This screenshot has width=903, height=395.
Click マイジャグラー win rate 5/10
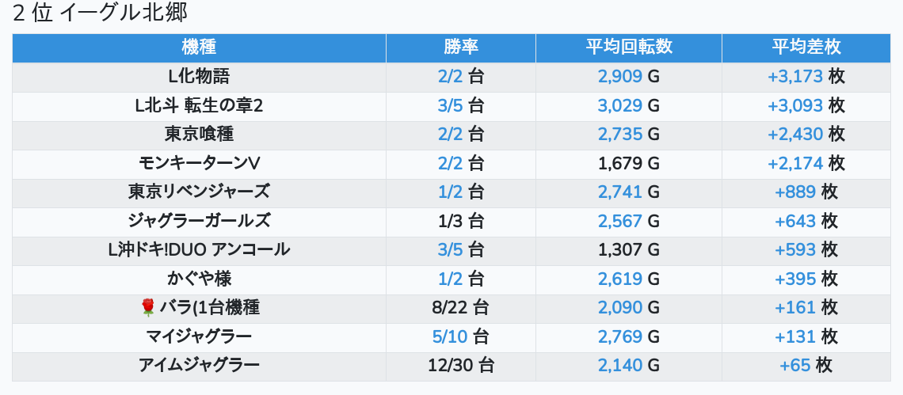(x=450, y=336)
